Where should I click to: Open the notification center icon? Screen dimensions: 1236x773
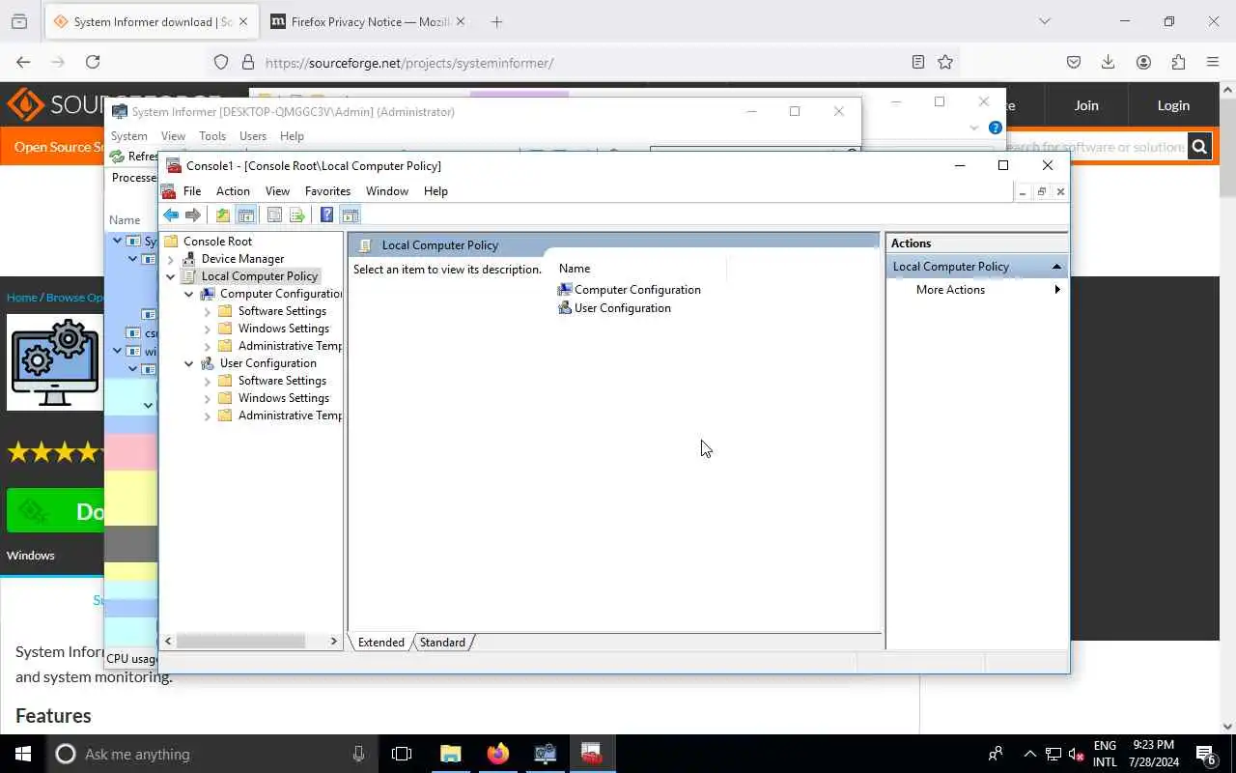pos(1206,754)
